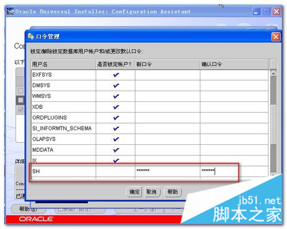
Task: Click new password cell for XDB
Action: pos(168,107)
